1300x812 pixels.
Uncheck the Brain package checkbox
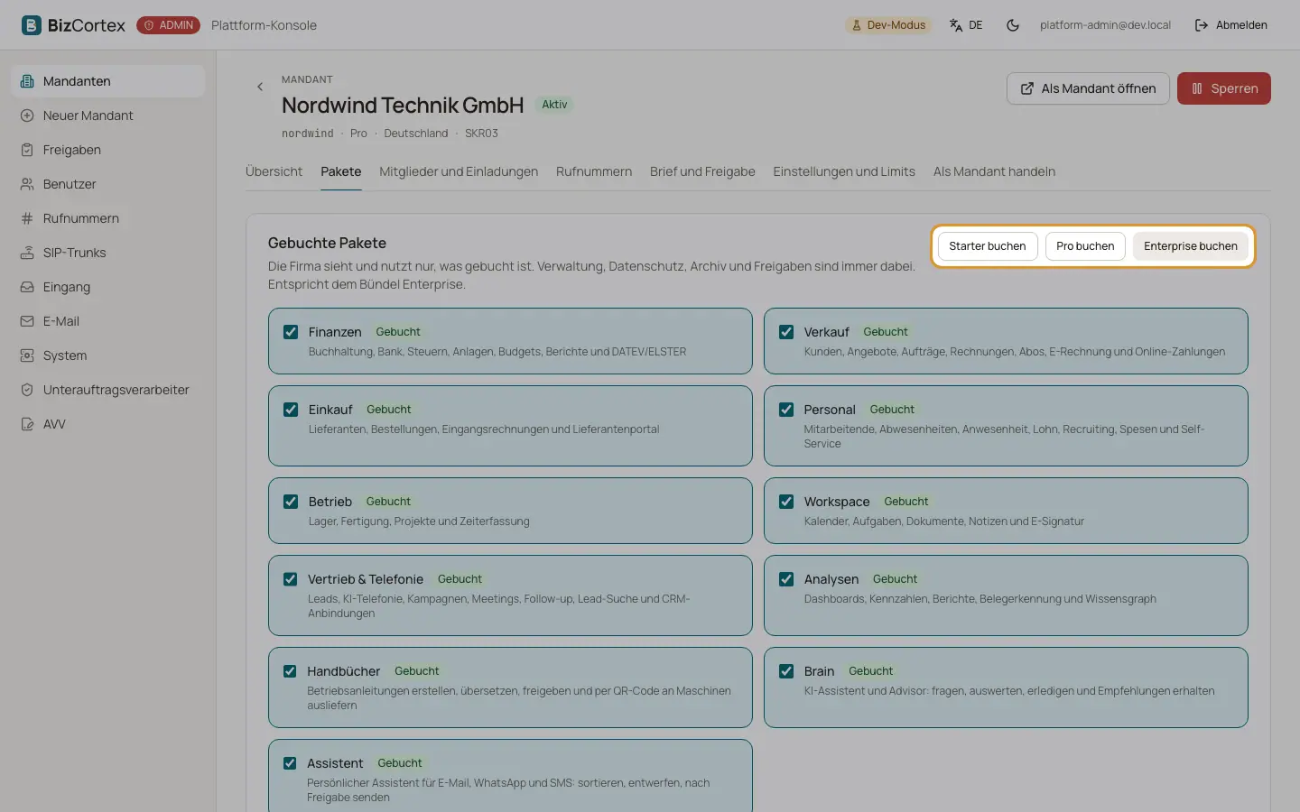click(x=786, y=671)
